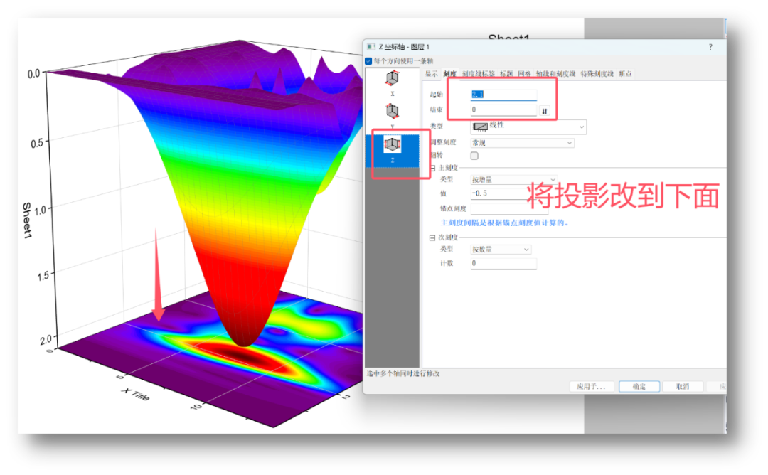Open the 调整刻度 常规 dropdown

pyautogui.click(x=522, y=143)
